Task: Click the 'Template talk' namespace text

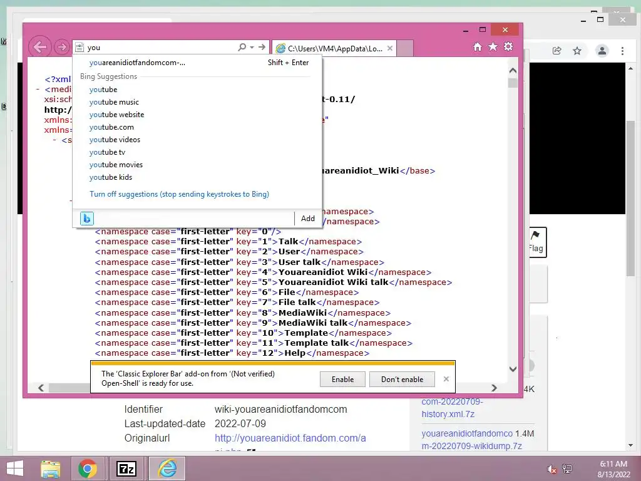Action: pyautogui.click(x=316, y=343)
